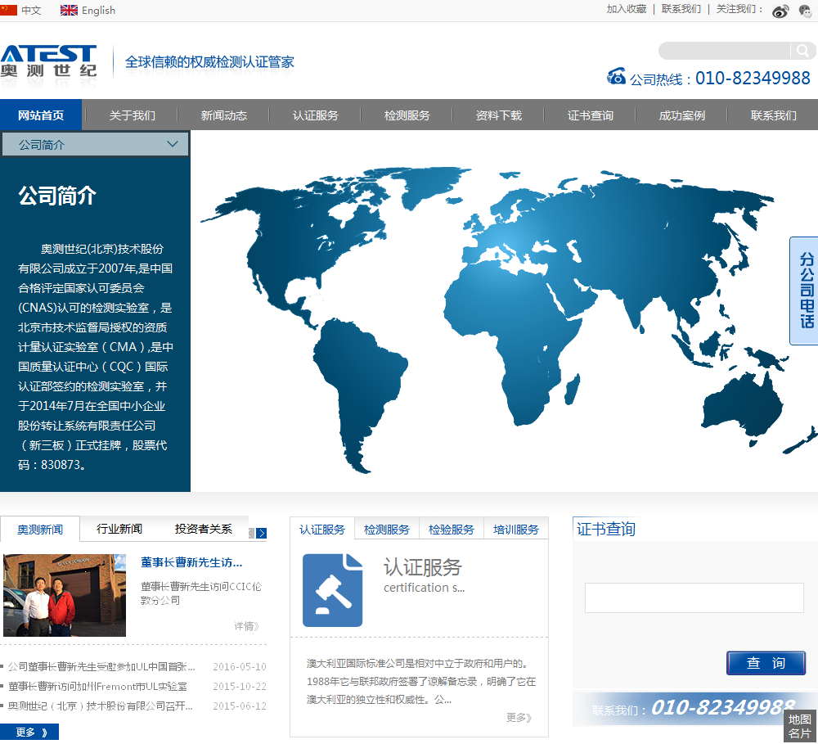This screenshot has width=818, height=744.
Task: Select the 奥测新闻 tab
Action: point(40,530)
